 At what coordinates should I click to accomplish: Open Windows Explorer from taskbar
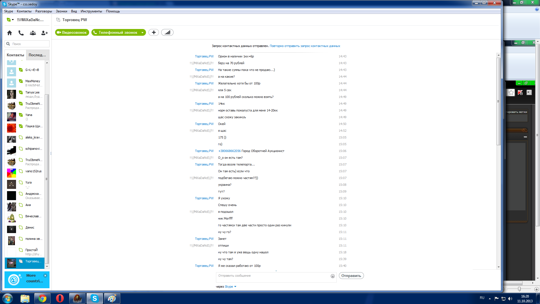tap(25, 298)
